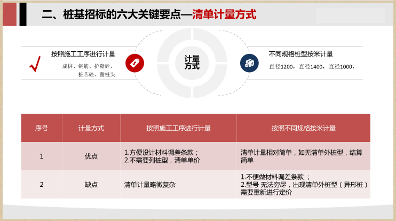Select the 缺点 row label cell
This screenshot has width=396, height=221.
91,185
